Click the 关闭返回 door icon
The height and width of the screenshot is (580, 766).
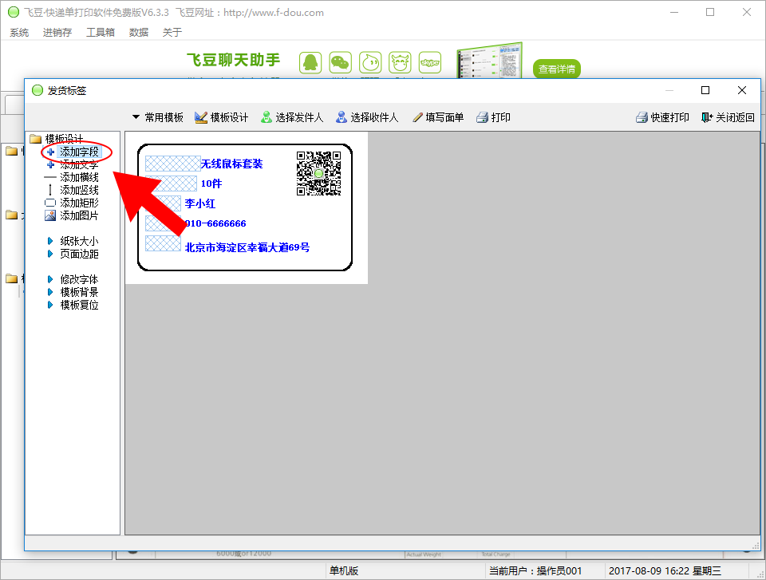coord(707,117)
